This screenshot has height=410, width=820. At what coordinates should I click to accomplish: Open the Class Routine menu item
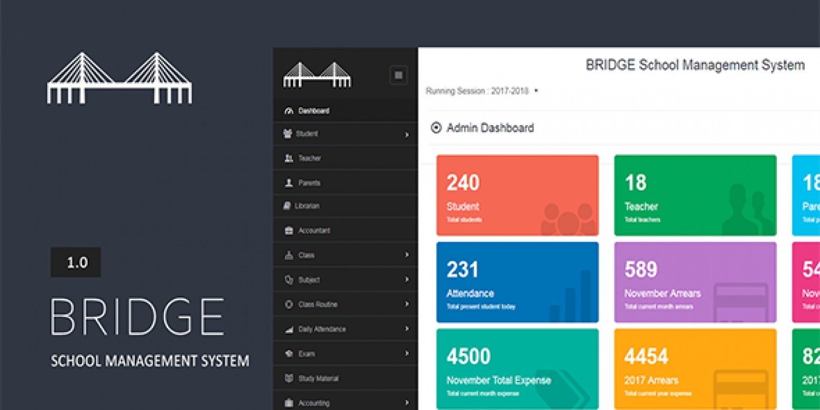(345, 304)
